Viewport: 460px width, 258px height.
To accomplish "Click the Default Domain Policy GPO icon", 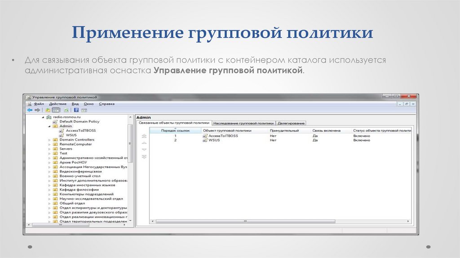I will pyautogui.click(x=55, y=121).
